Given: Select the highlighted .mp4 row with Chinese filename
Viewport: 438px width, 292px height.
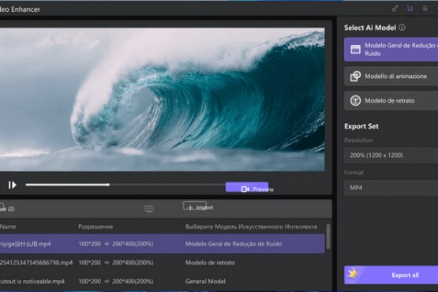Looking at the screenshot, I should click(163, 244).
